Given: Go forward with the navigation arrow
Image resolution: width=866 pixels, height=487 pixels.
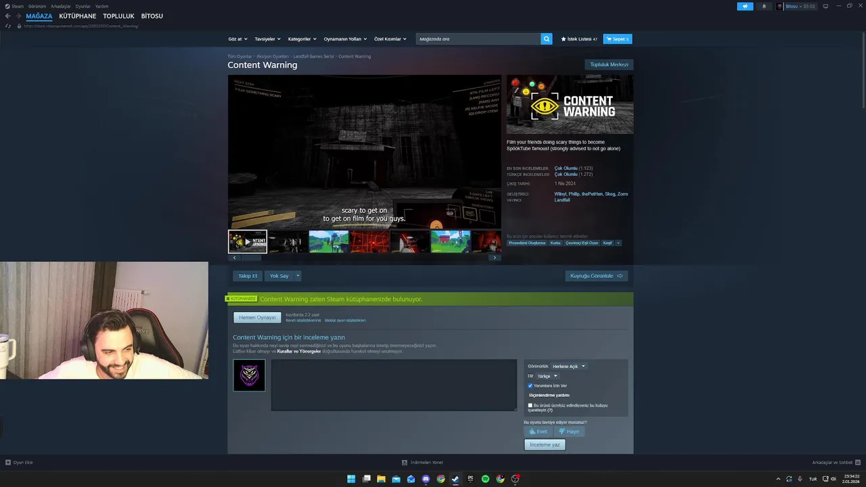Looking at the screenshot, I should point(18,16).
